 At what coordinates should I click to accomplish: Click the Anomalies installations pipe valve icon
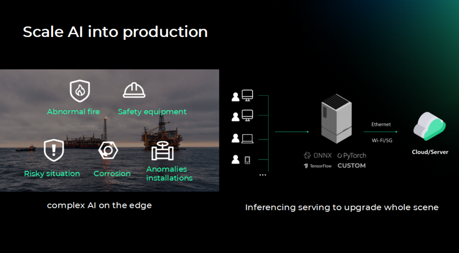[x=162, y=151]
